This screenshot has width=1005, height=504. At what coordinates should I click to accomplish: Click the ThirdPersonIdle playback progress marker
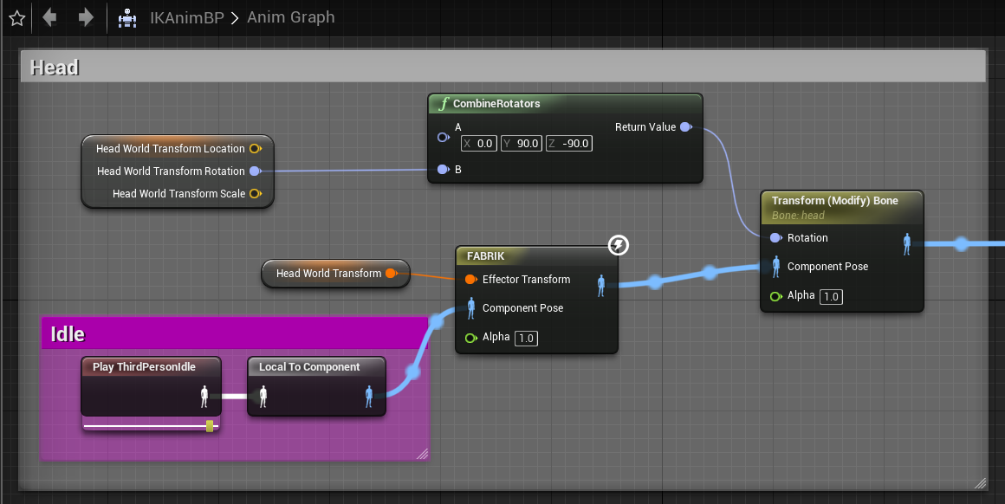(210, 426)
